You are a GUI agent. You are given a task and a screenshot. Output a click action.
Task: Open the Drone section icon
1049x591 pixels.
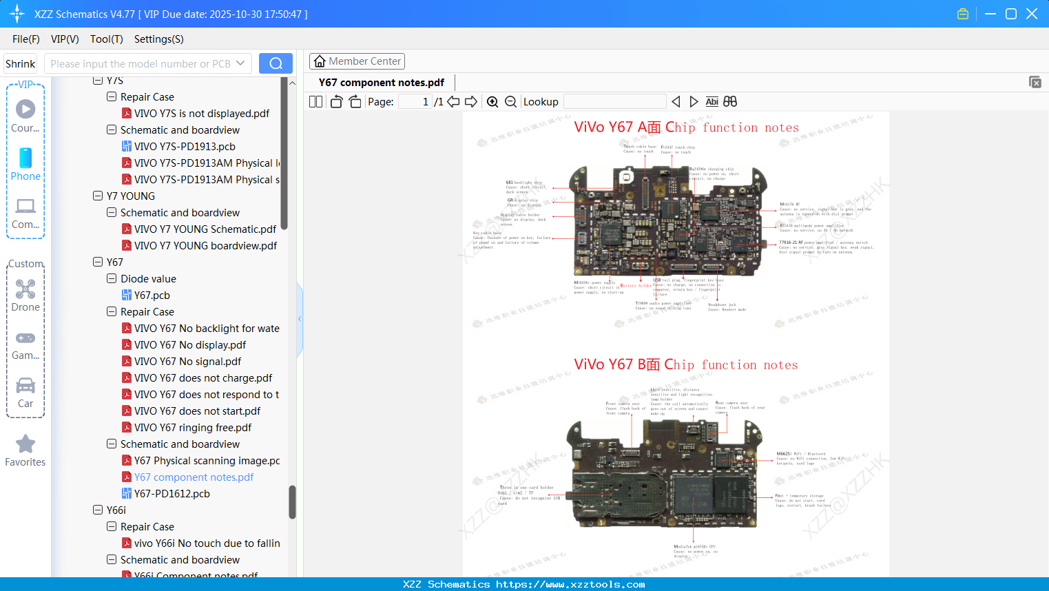click(25, 289)
